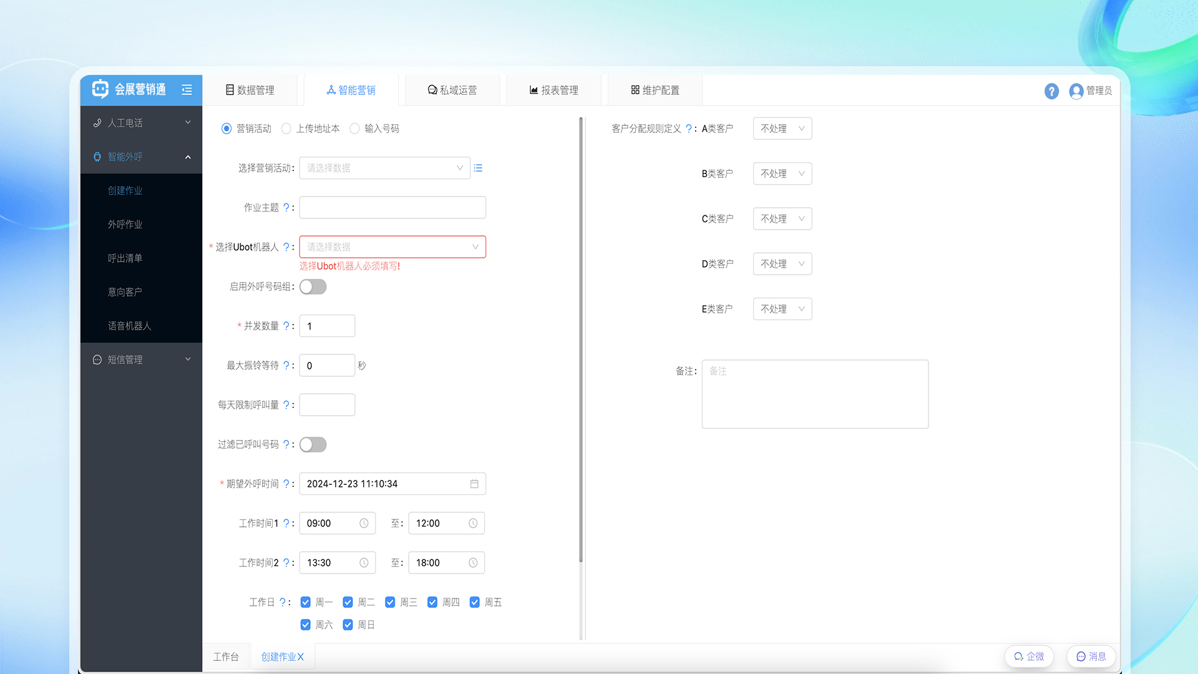Click the 每天限制呼叫量 input box
The width and height of the screenshot is (1198, 674).
pyautogui.click(x=327, y=405)
